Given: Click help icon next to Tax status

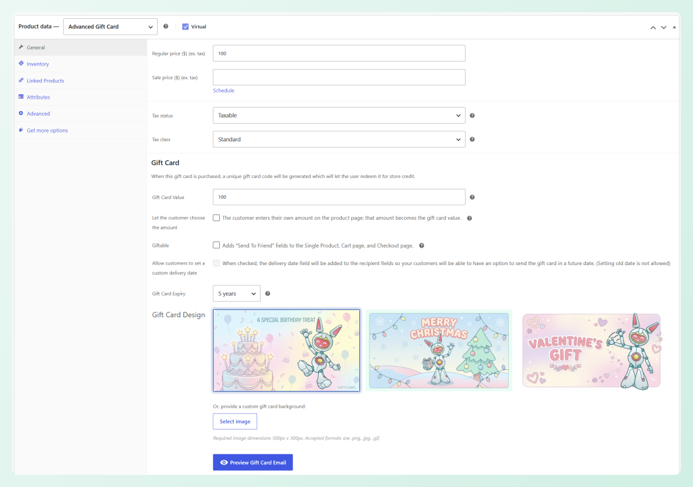Looking at the screenshot, I should [x=472, y=116].
